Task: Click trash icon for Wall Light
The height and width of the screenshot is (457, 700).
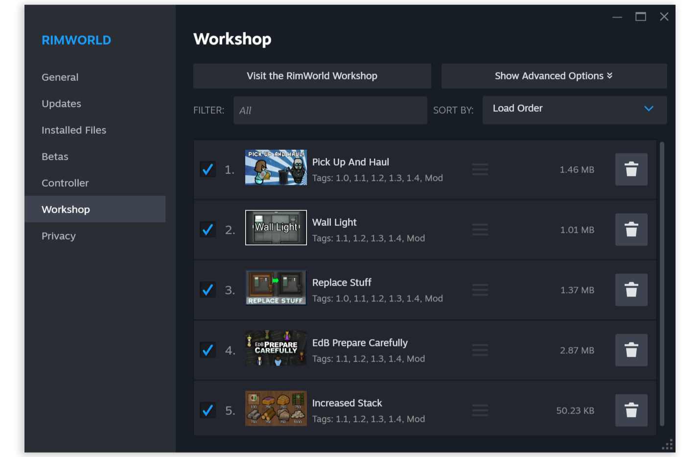Action: pos(631,230)
